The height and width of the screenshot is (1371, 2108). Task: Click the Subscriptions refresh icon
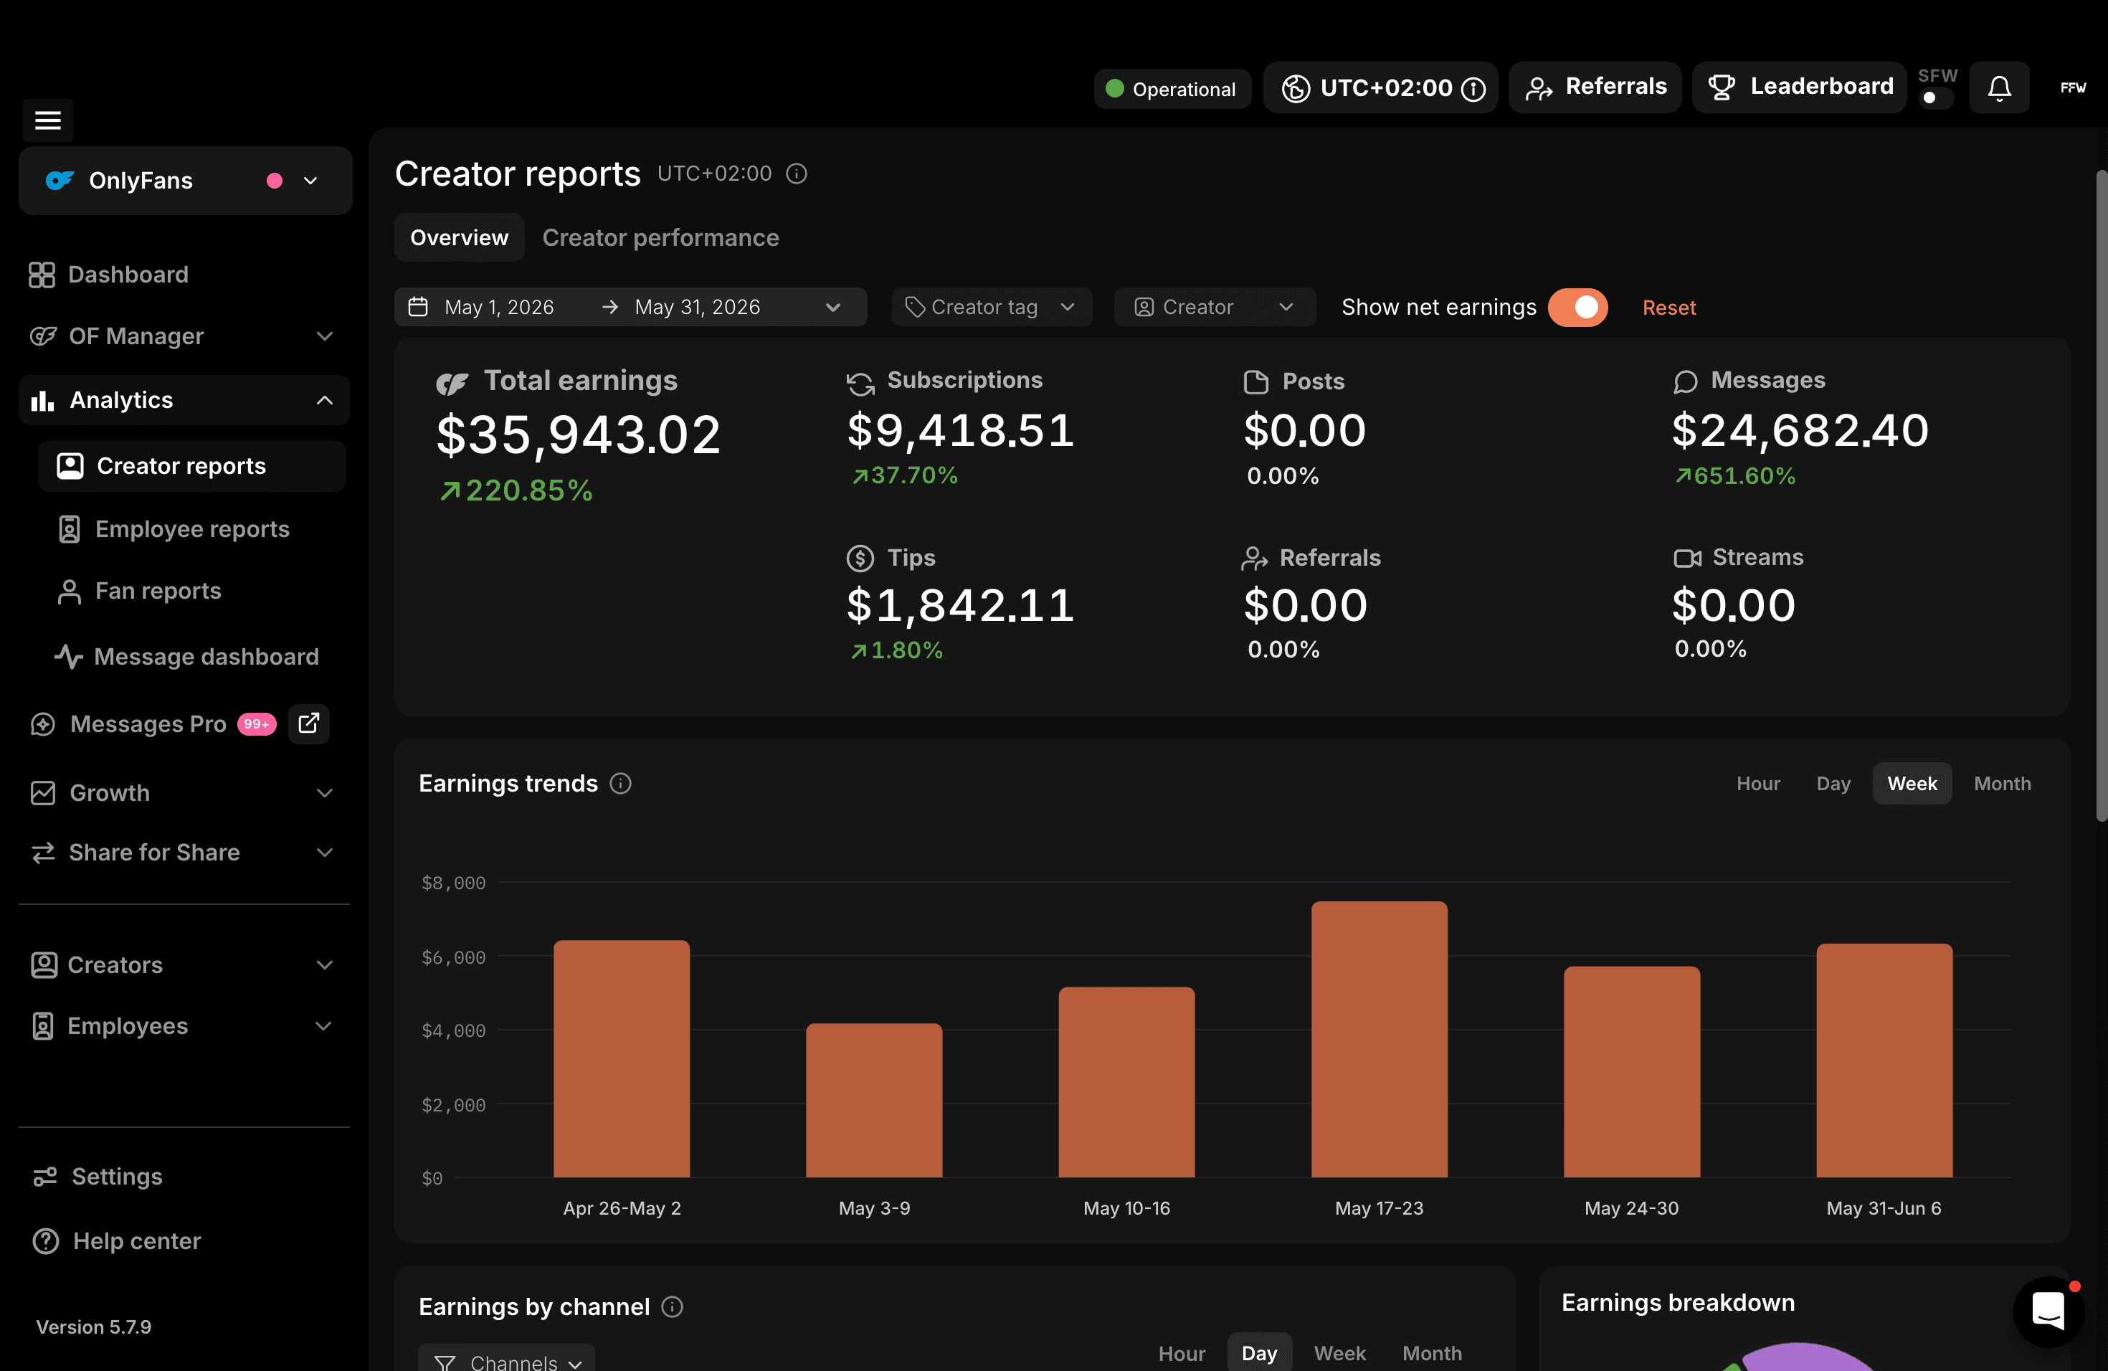click(860, 383)
